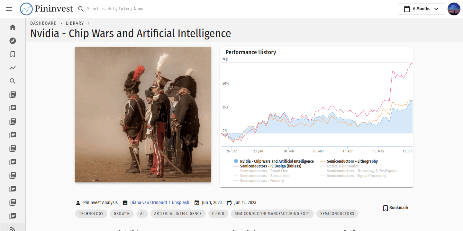Open the sidebar search icon
The height and width of the screenshot is (231, 463).
tap(13, 81)
